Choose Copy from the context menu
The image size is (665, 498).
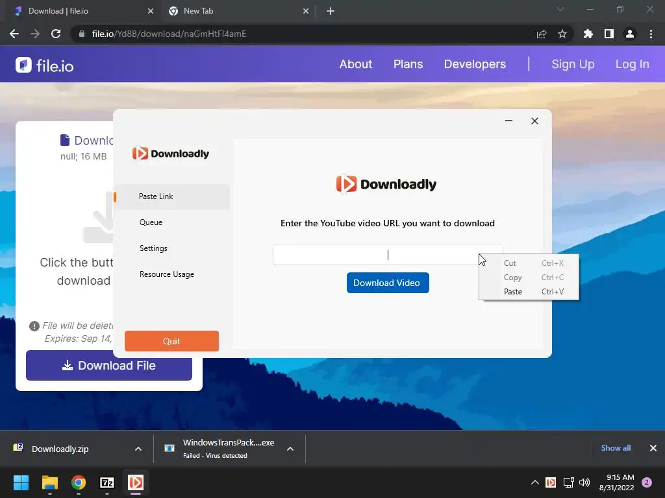(529, 278)
